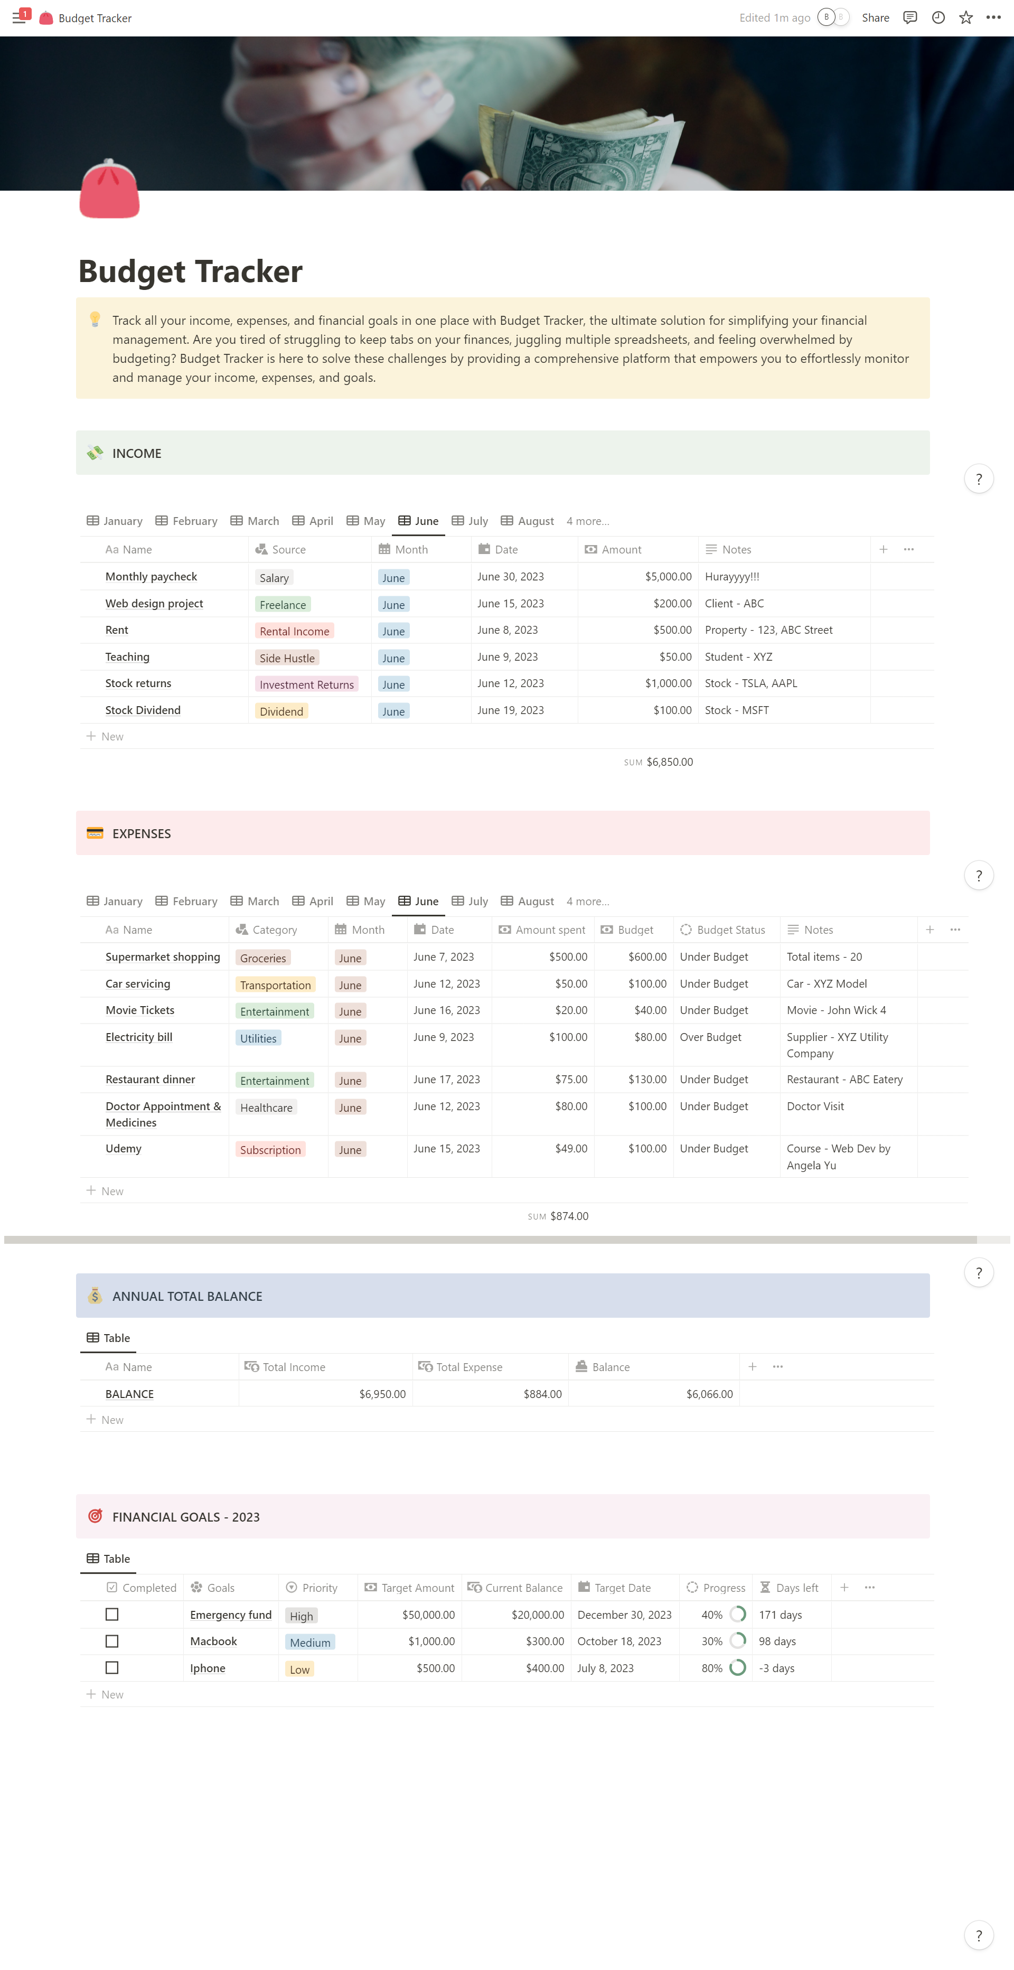Open the three-dot page options menu
Image resolution: width=1014 pixels, height=1970 pixels.
(993, 17)
